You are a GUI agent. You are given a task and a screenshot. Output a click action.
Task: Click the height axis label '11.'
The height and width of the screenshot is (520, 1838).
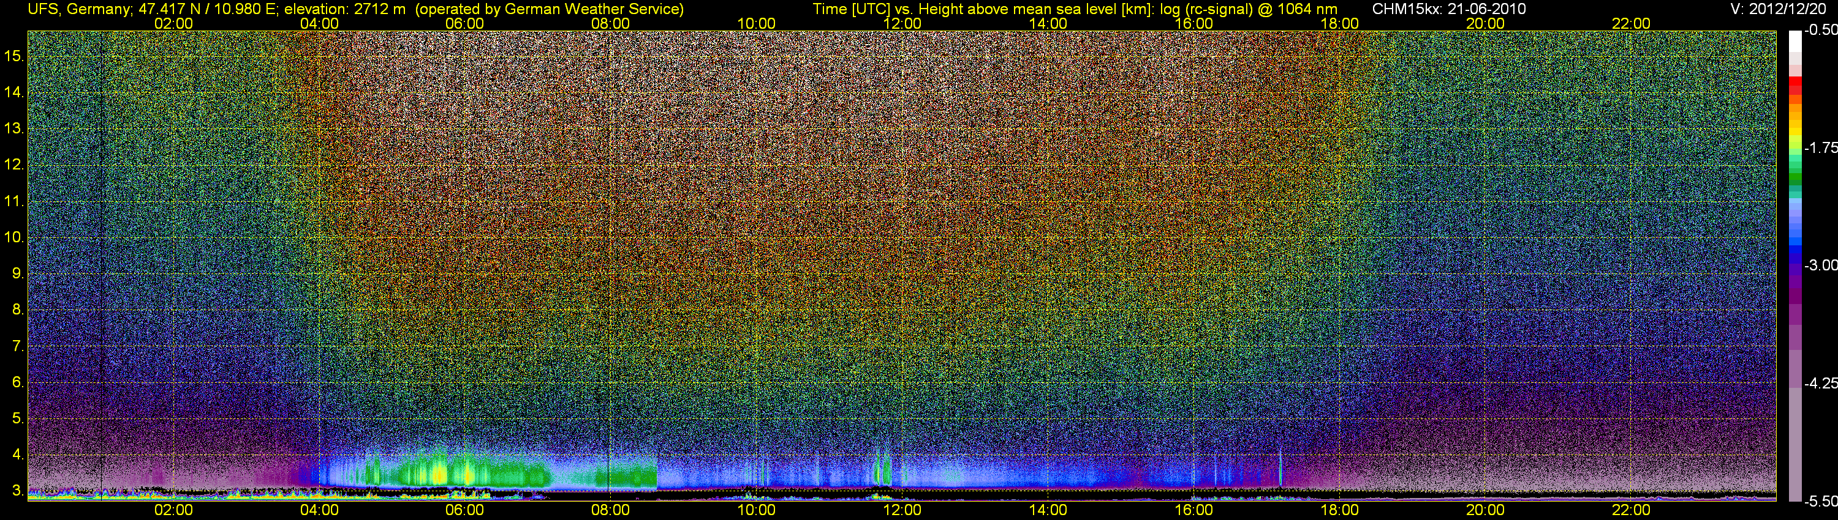(x=14, y=201)
